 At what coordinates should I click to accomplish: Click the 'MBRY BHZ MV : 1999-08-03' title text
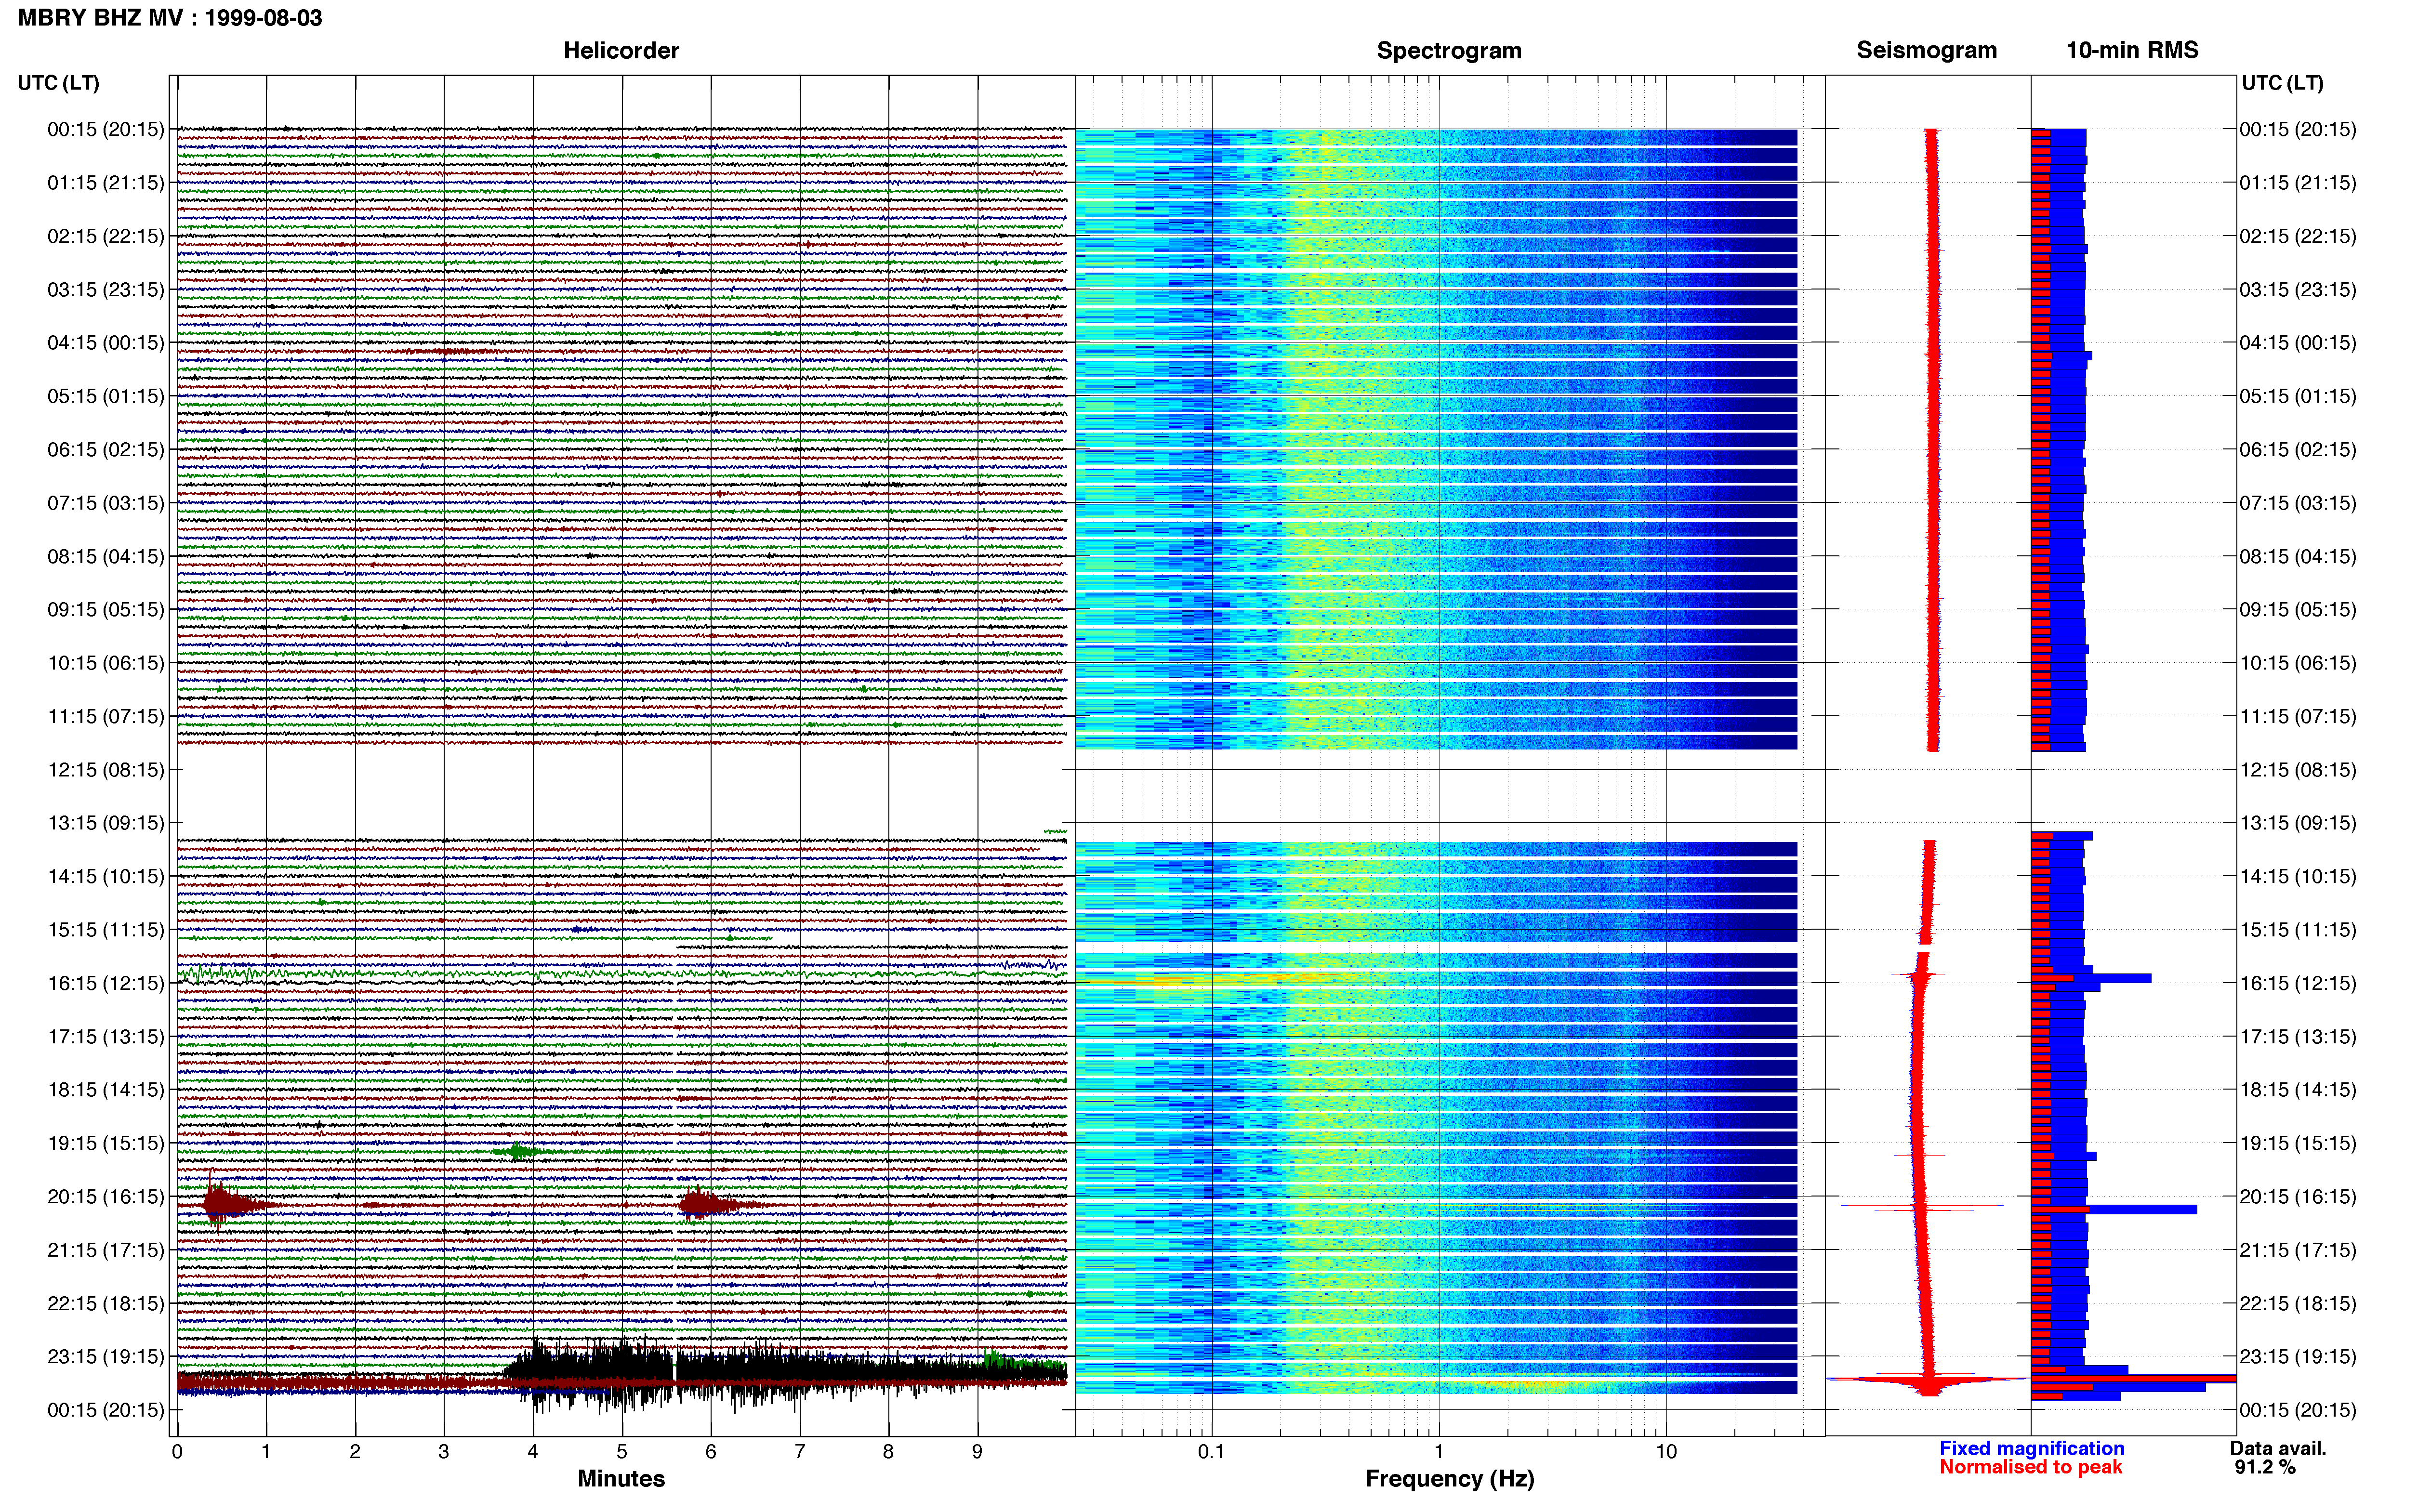coord(170,18)
